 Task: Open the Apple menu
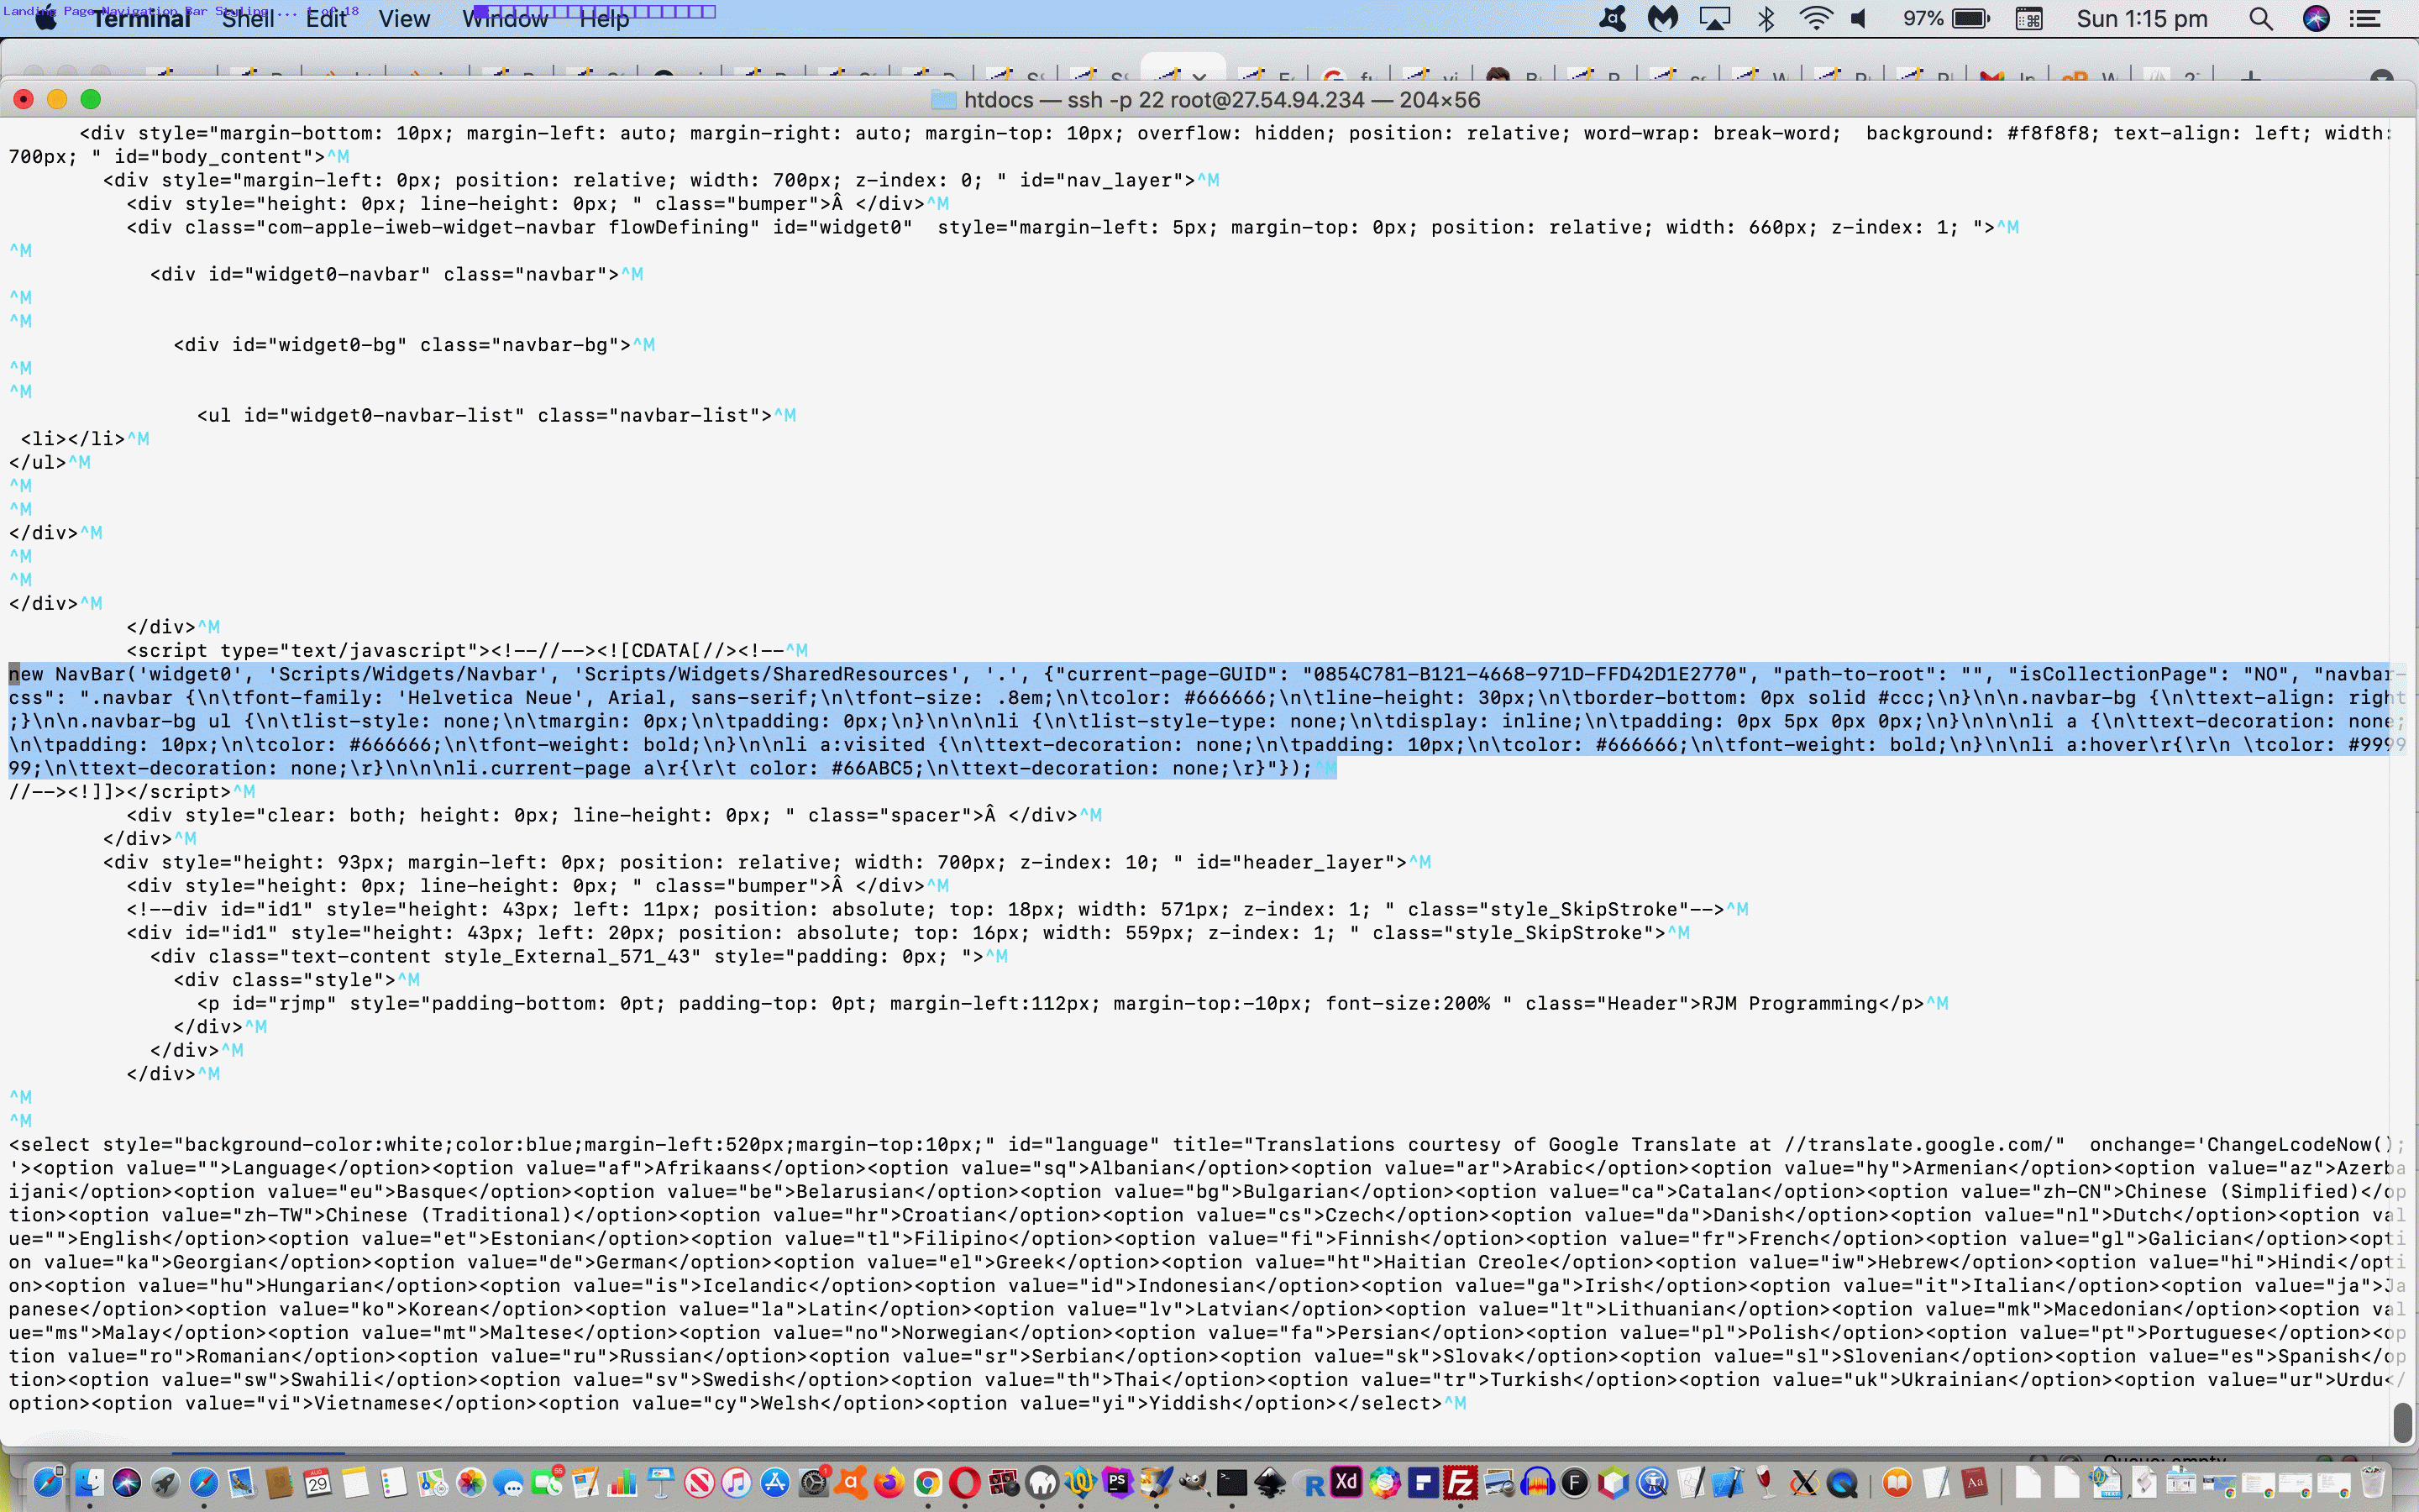(x=46, y=19)
